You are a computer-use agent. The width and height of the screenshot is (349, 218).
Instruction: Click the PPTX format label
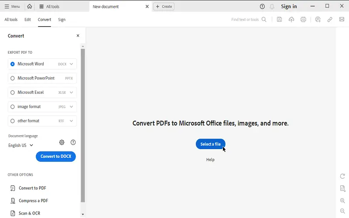point(69,78)
